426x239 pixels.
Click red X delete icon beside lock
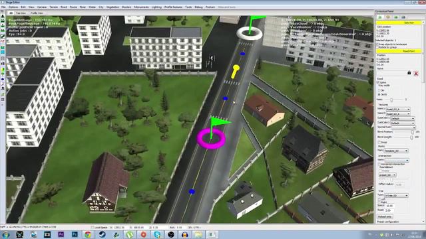point(416,74)
